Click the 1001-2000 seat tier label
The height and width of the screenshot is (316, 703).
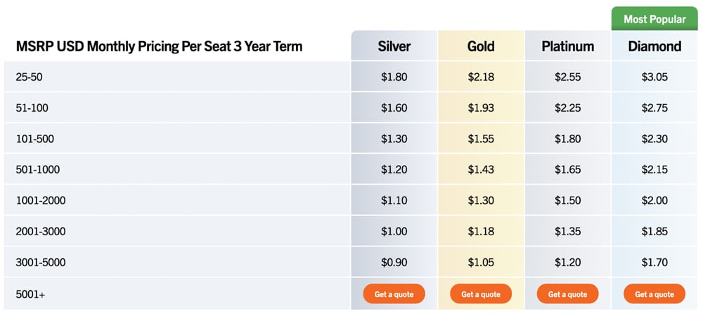(x=41, y=201)
